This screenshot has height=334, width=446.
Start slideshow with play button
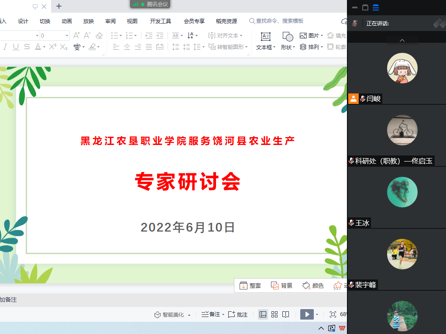(307, 314)
